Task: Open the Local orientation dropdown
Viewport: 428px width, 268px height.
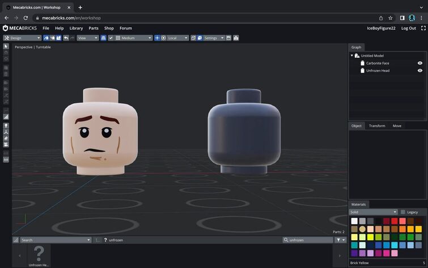Action: point(177,38)
